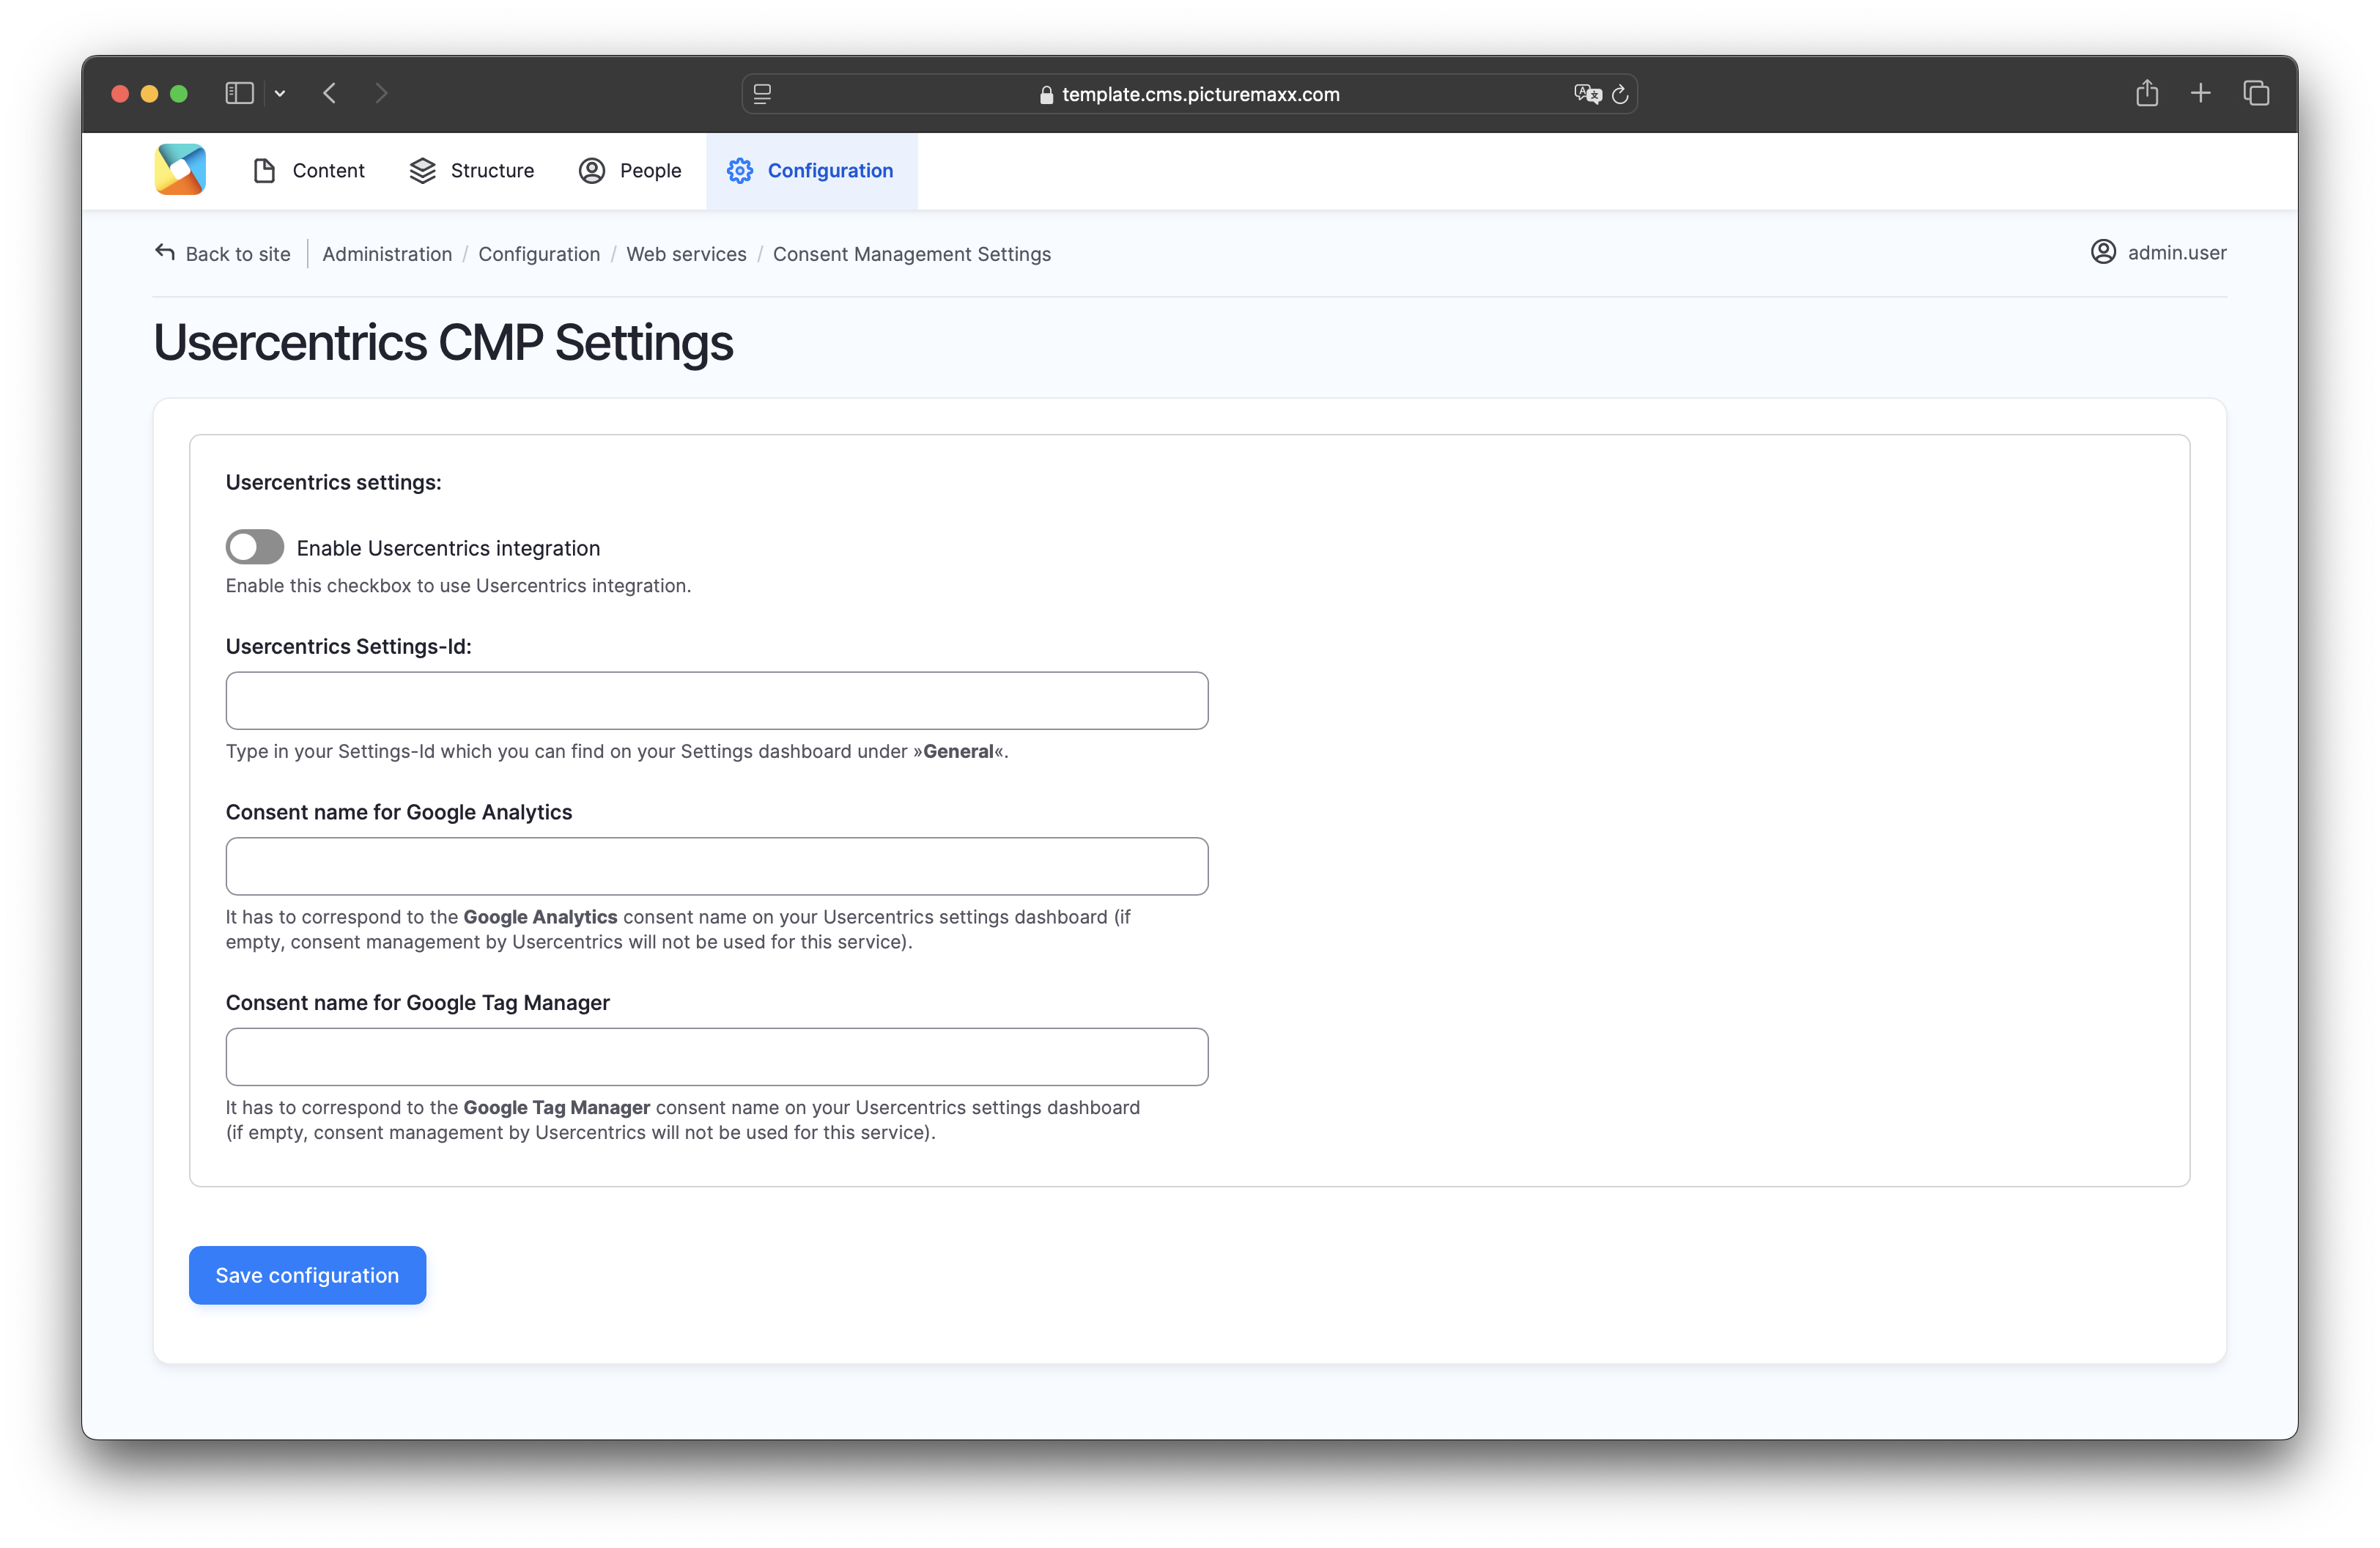
Task: Open the Configuration menu tab
Action: [x=811, y=171]
